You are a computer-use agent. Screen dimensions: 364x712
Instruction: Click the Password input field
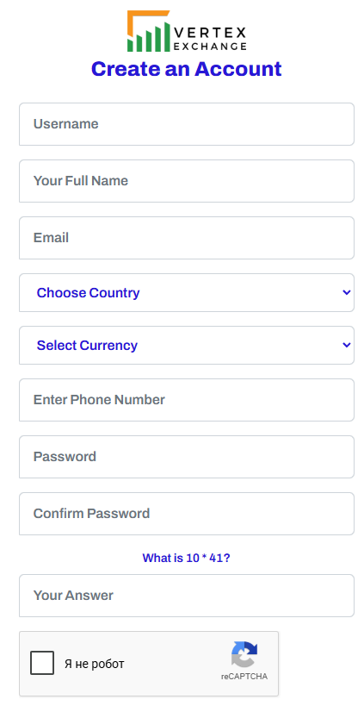click(x=187, y=456)
